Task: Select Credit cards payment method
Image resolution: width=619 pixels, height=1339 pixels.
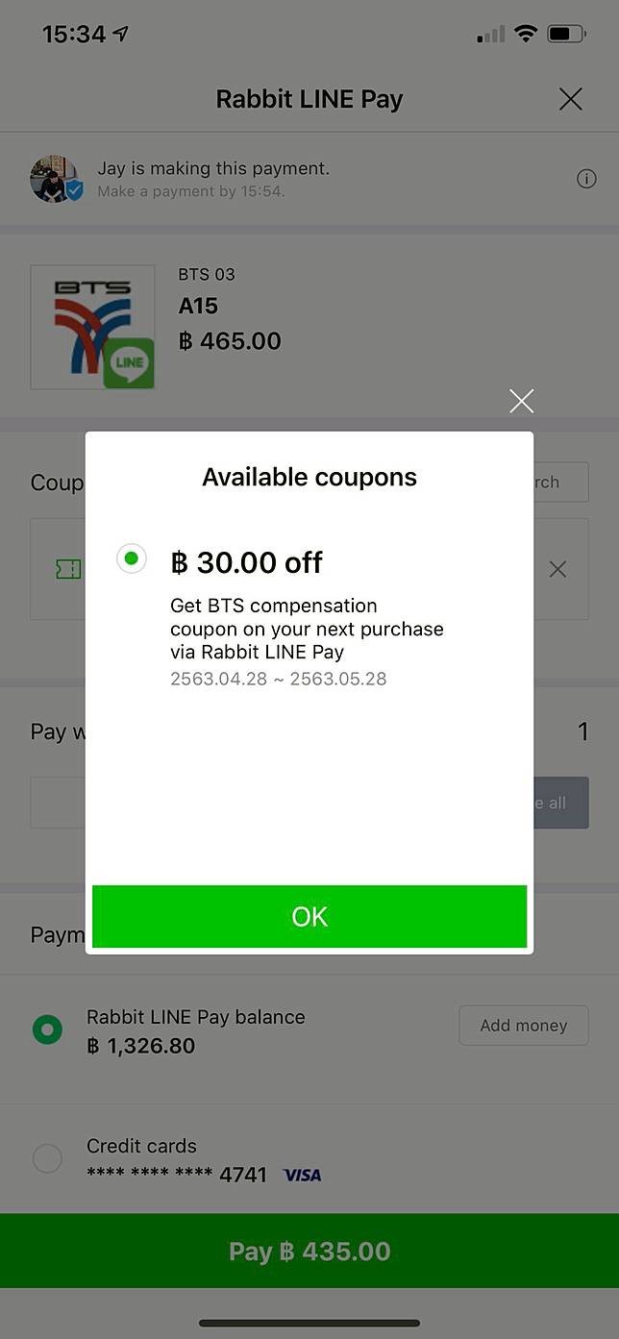Action: click(47, 1158)
